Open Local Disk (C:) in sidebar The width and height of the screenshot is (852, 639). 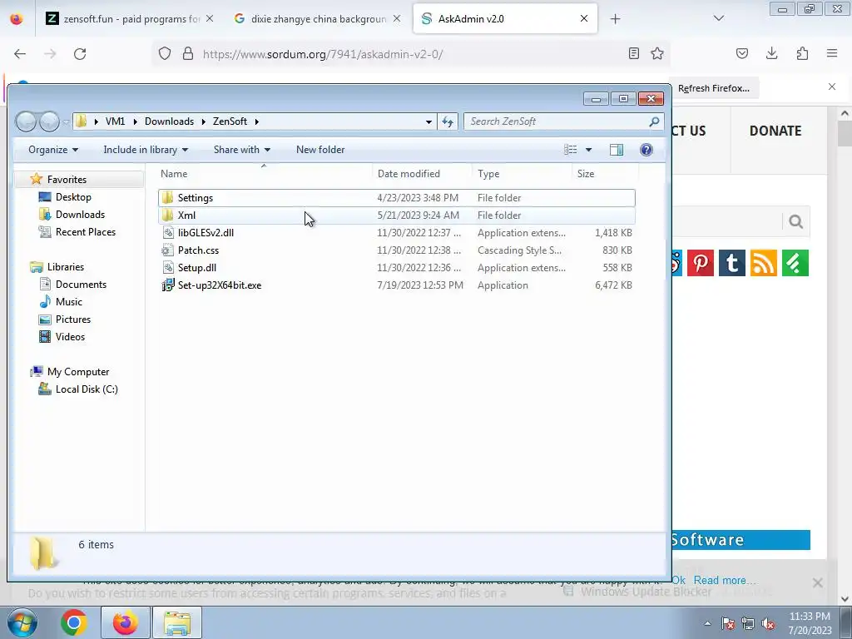coord(87,389)
